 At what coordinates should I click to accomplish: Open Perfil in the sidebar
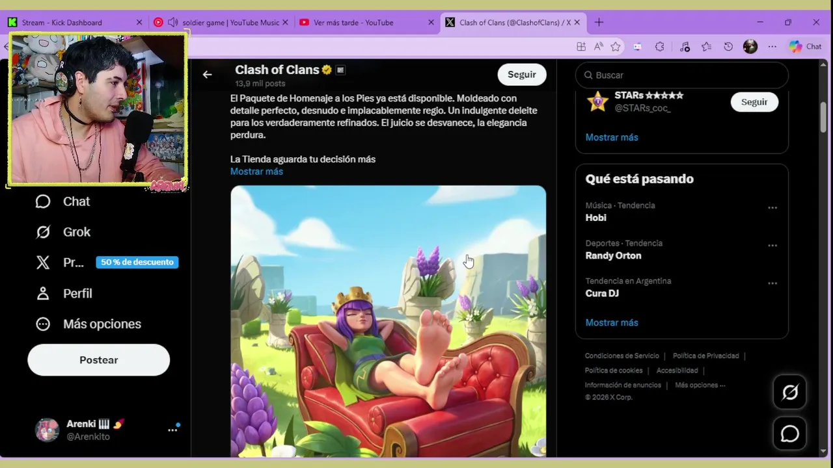64,293
